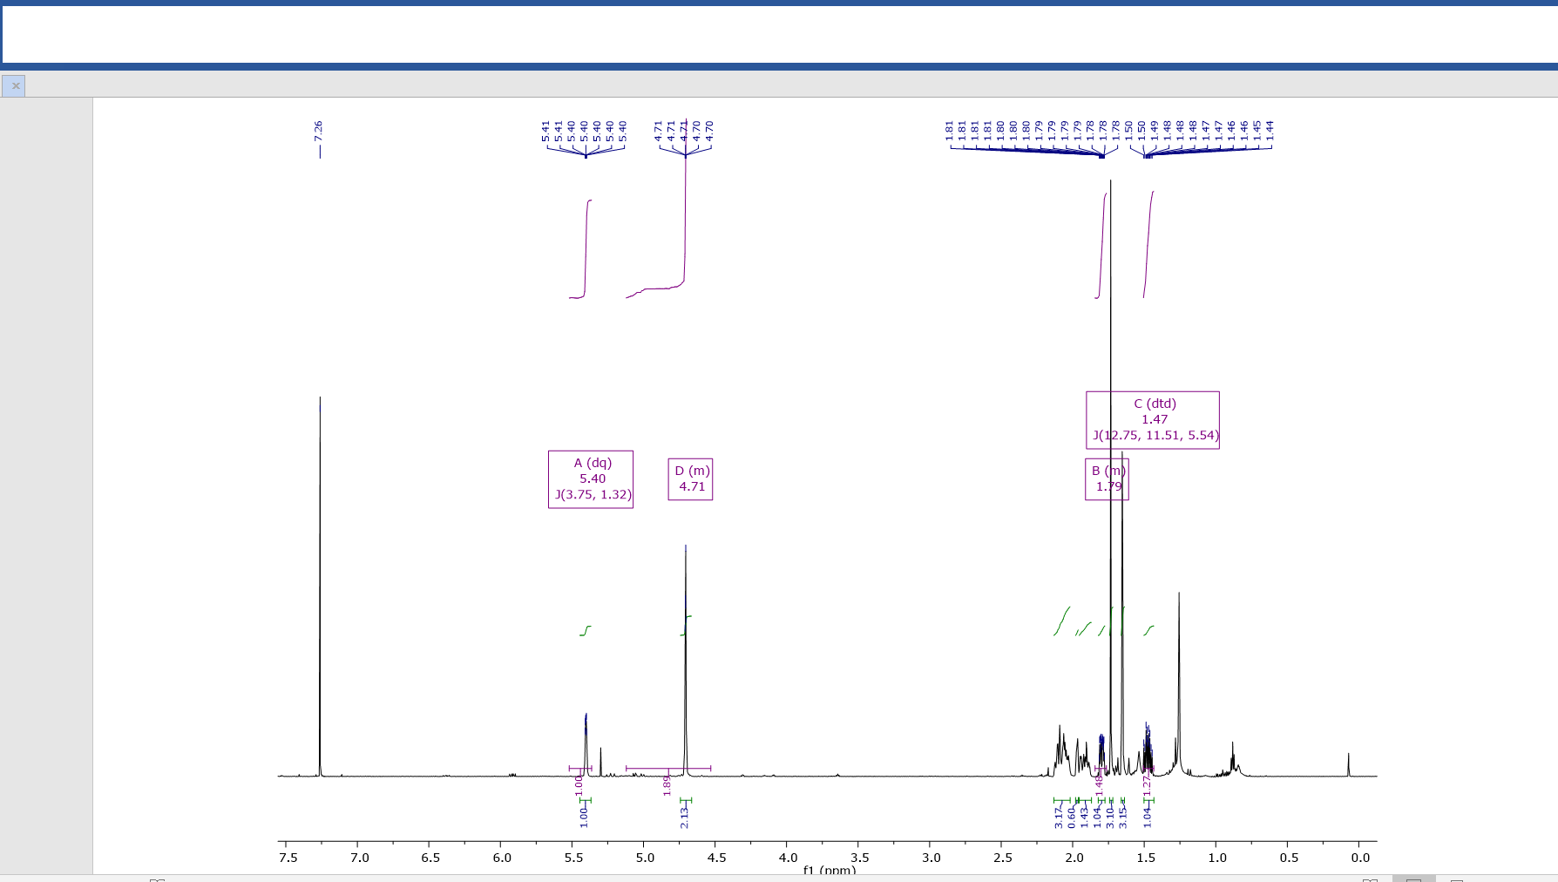Select the peak label group around 5.40 ppm
The height and width of the screenshot is (882, 1558).
click(584, 131)
